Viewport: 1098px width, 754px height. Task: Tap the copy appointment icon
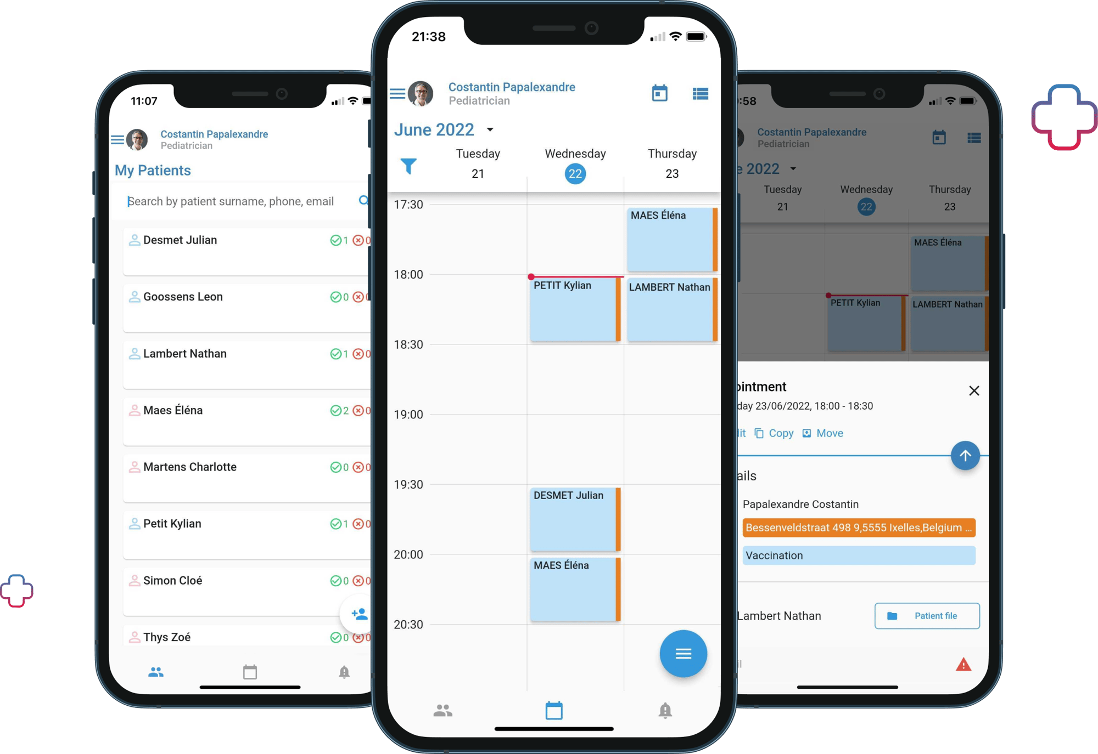759,433
